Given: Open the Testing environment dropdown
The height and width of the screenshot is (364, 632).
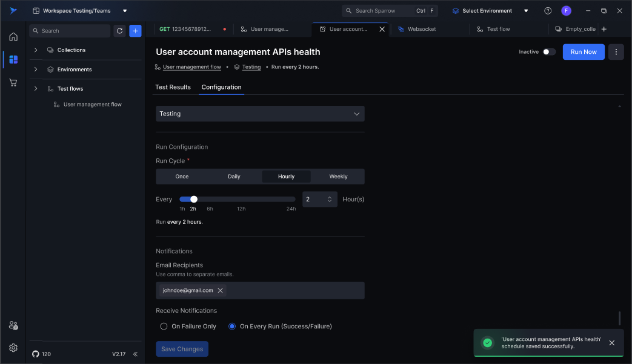Looking at the screenshot, I should point(260,114).
